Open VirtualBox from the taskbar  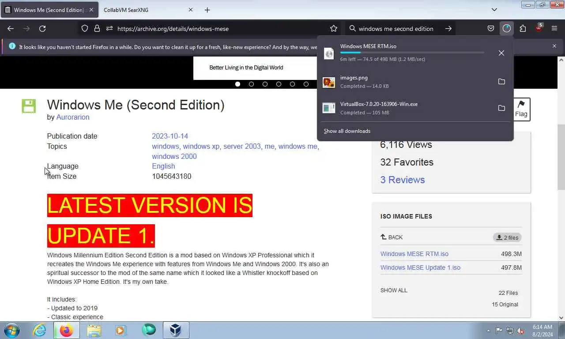[x=176, y=330]
